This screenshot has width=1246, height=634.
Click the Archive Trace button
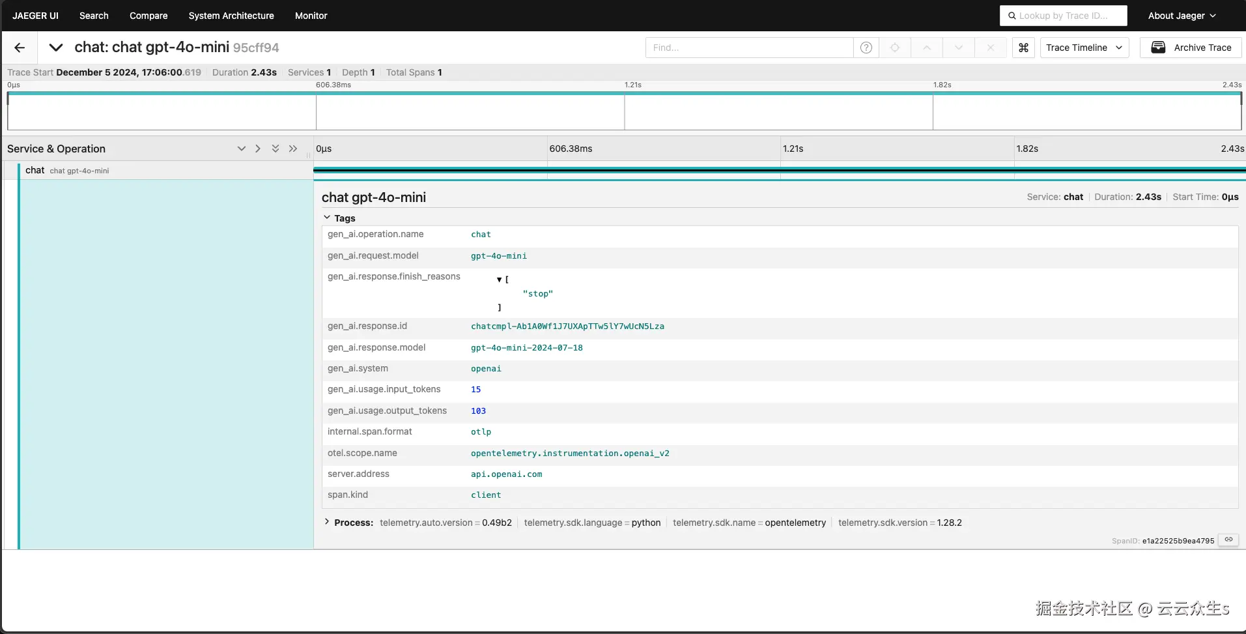click(1191, 48)
